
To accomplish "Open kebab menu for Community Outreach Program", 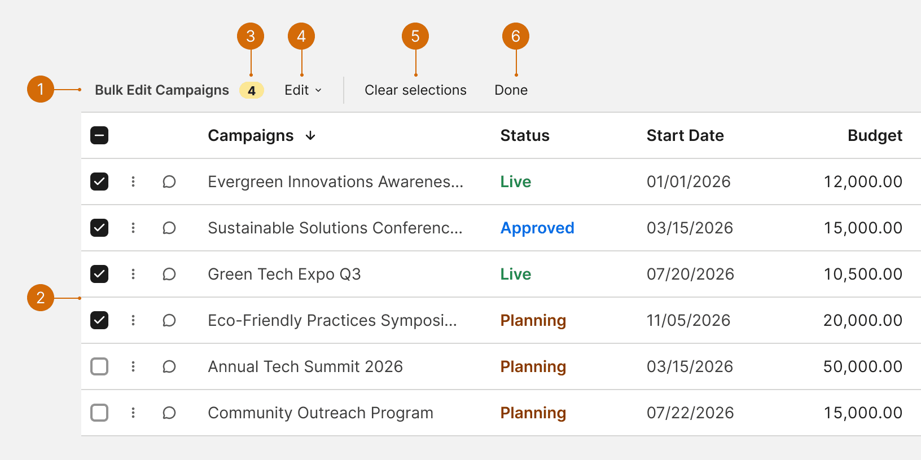I will pos(133,413).
